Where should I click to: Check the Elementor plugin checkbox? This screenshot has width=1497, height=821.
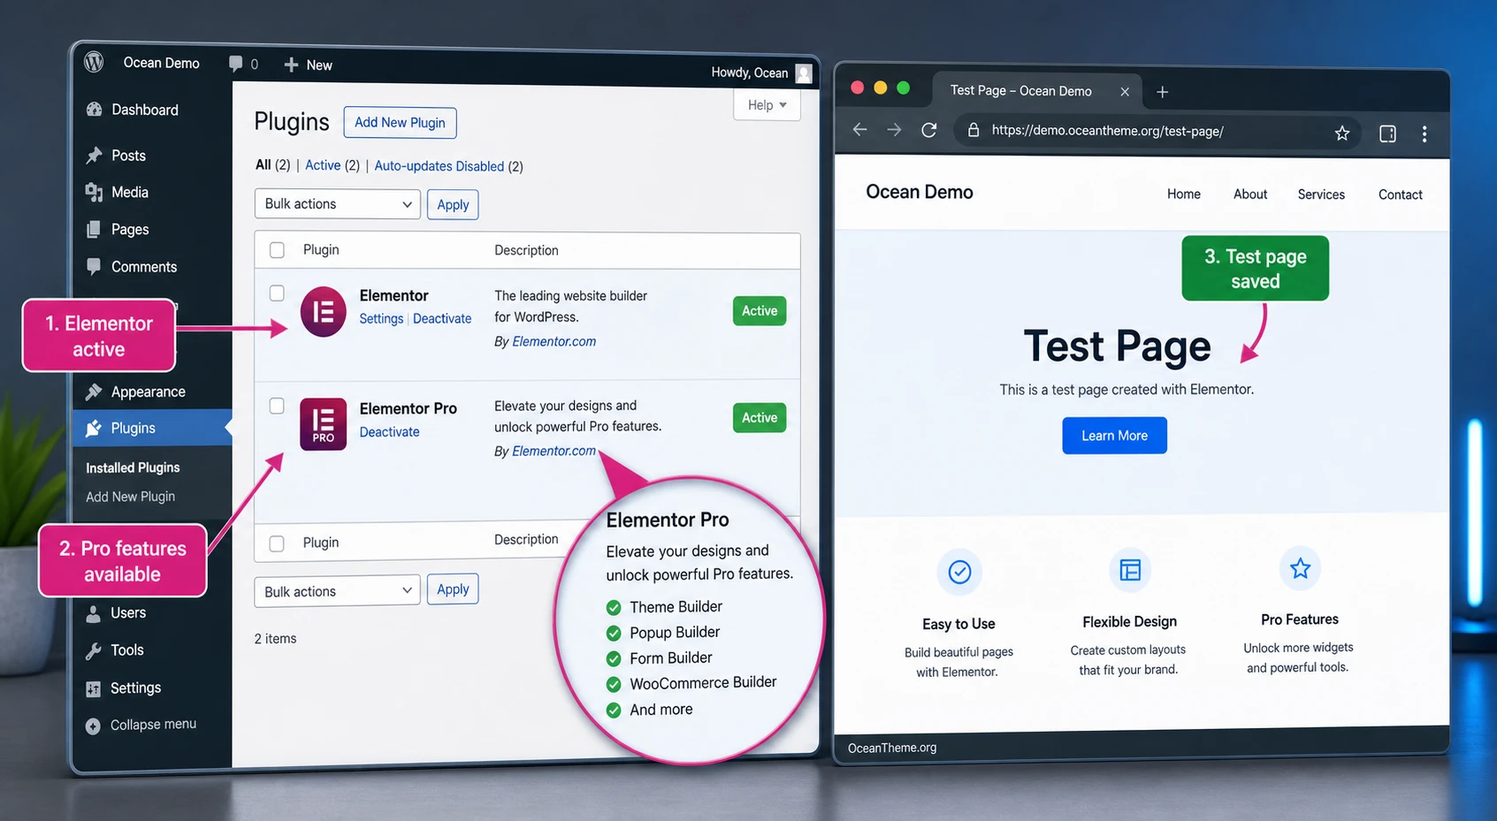[277, 293]
